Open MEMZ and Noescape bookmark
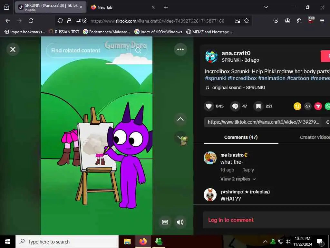This screenshot has height=248, width=330. [209, 32]
